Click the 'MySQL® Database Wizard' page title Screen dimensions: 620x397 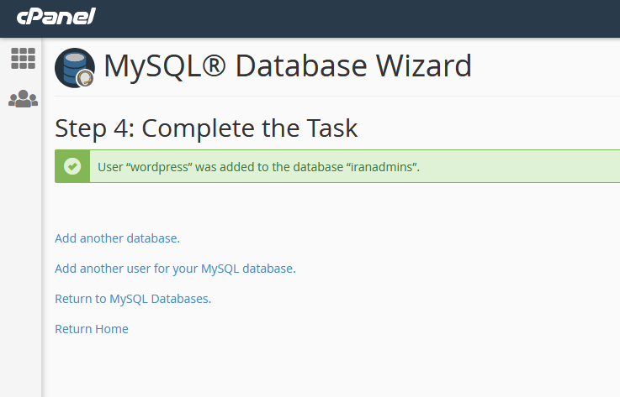[x=288, y=66]
